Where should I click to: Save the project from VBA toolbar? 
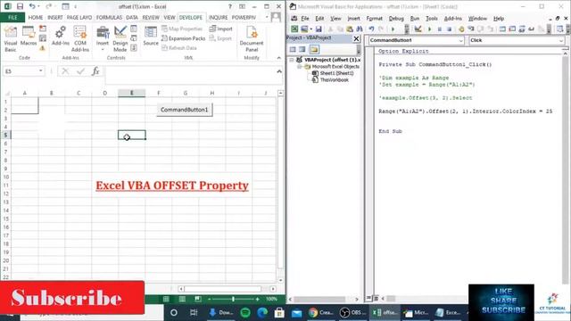[x=319, y=29]
